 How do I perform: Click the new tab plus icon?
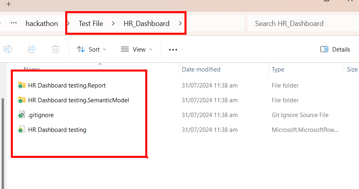8,4
